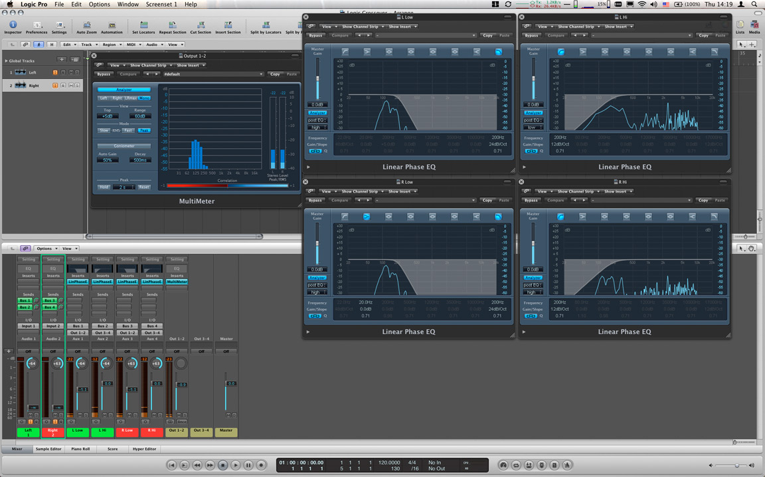
Task: Open the Region menu in Arrange toolbar
Action: (112, 45)
